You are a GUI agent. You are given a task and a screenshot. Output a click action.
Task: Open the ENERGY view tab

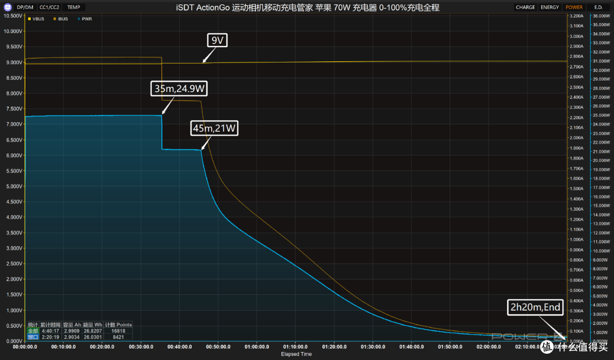tap(549, 7)
